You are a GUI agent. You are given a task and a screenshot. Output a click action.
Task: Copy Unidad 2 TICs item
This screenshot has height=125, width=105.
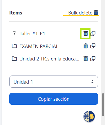click(x=93, y=59)
